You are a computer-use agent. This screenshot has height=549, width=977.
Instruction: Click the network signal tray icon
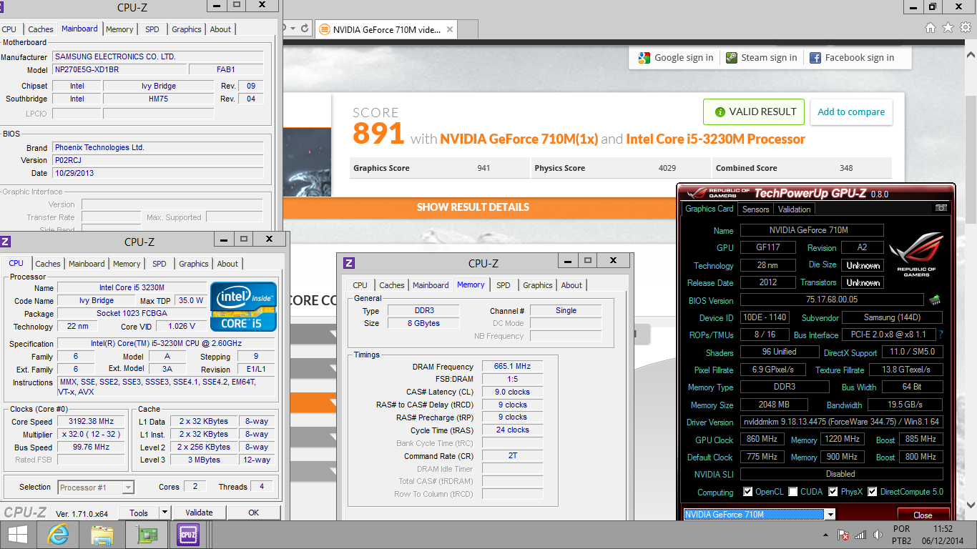coord(860,535)
